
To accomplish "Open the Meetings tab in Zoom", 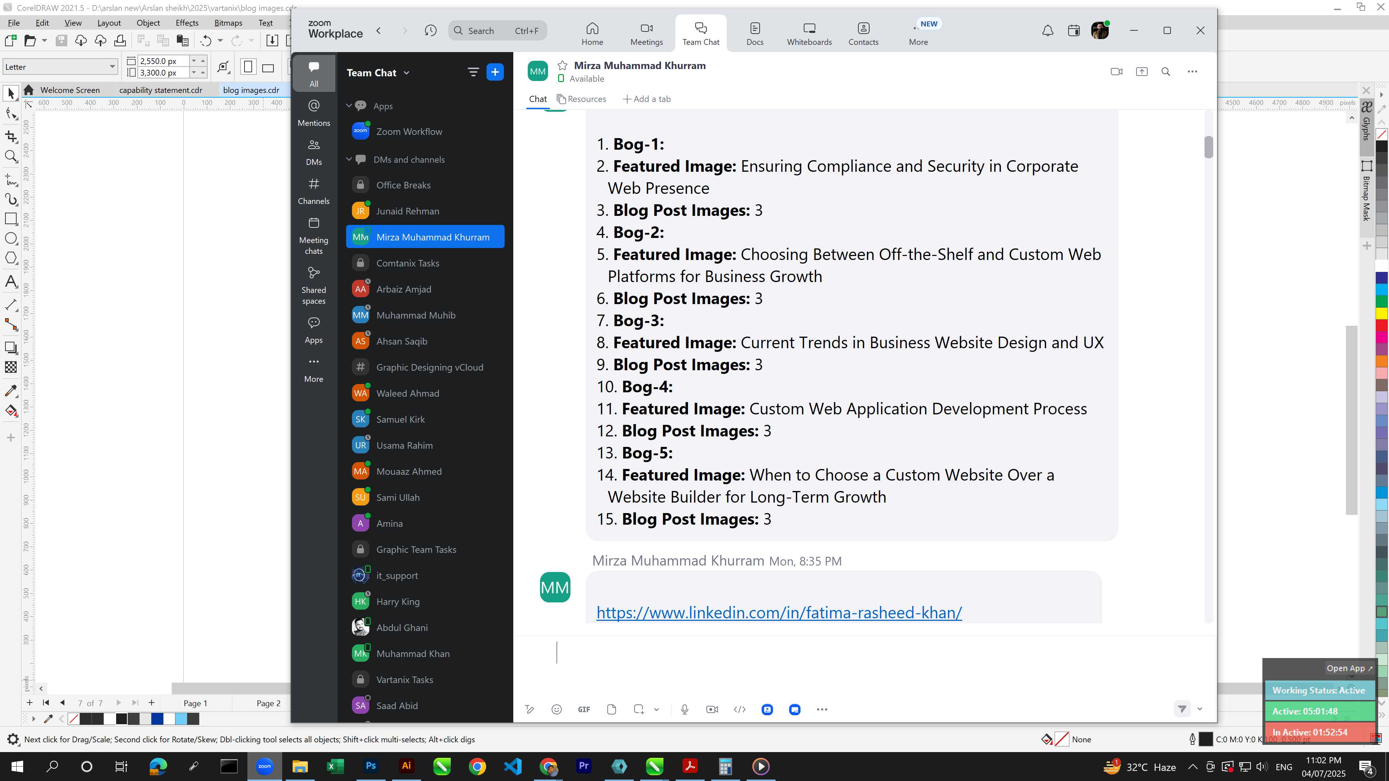I will pyautogui.click(x=646, y=34).
